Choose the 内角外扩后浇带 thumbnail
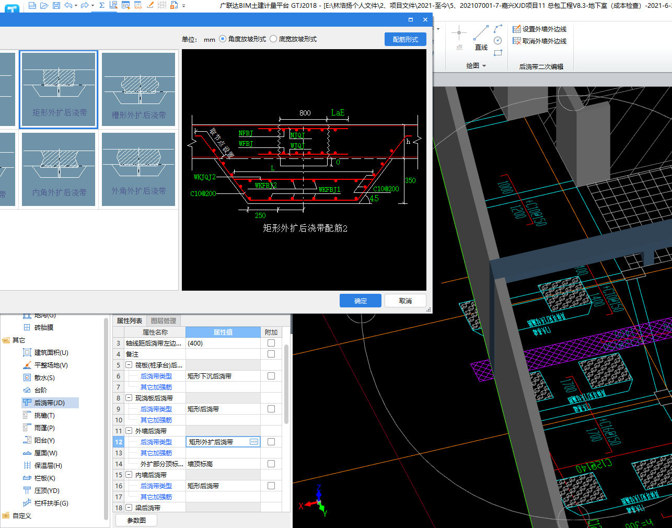Viewport: 672px width, 528px height. pyautogui.click(x=59, y=169)
